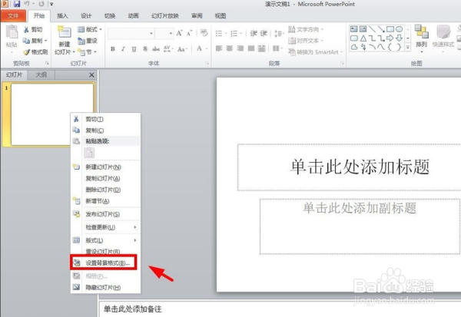Click the Paste clipboard icon
This screenshot has height=317, width=461.
click(x=12, y=31)
